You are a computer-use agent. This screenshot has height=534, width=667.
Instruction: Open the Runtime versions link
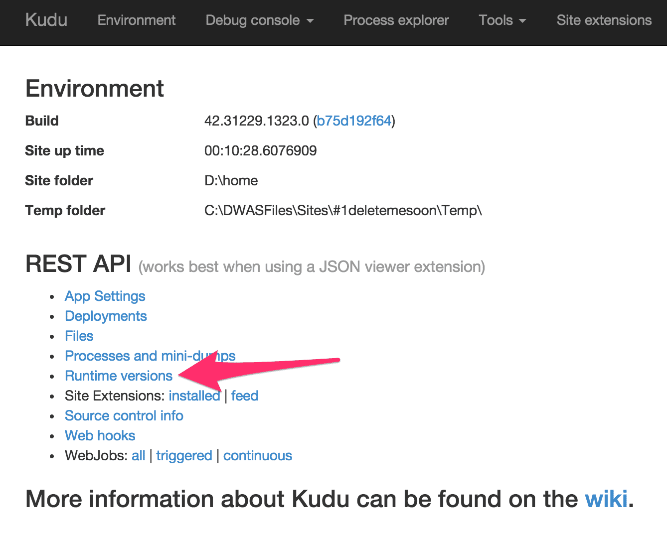pyautogui.click(x=119, y=376)
